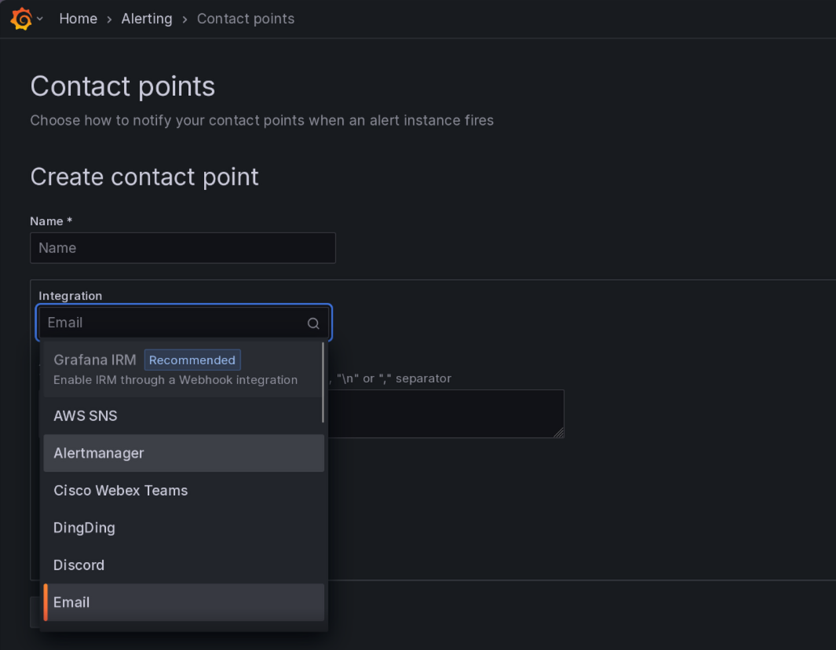
Task: Click the search magnifier in Integration field
Action: click(x=313, y=323)
